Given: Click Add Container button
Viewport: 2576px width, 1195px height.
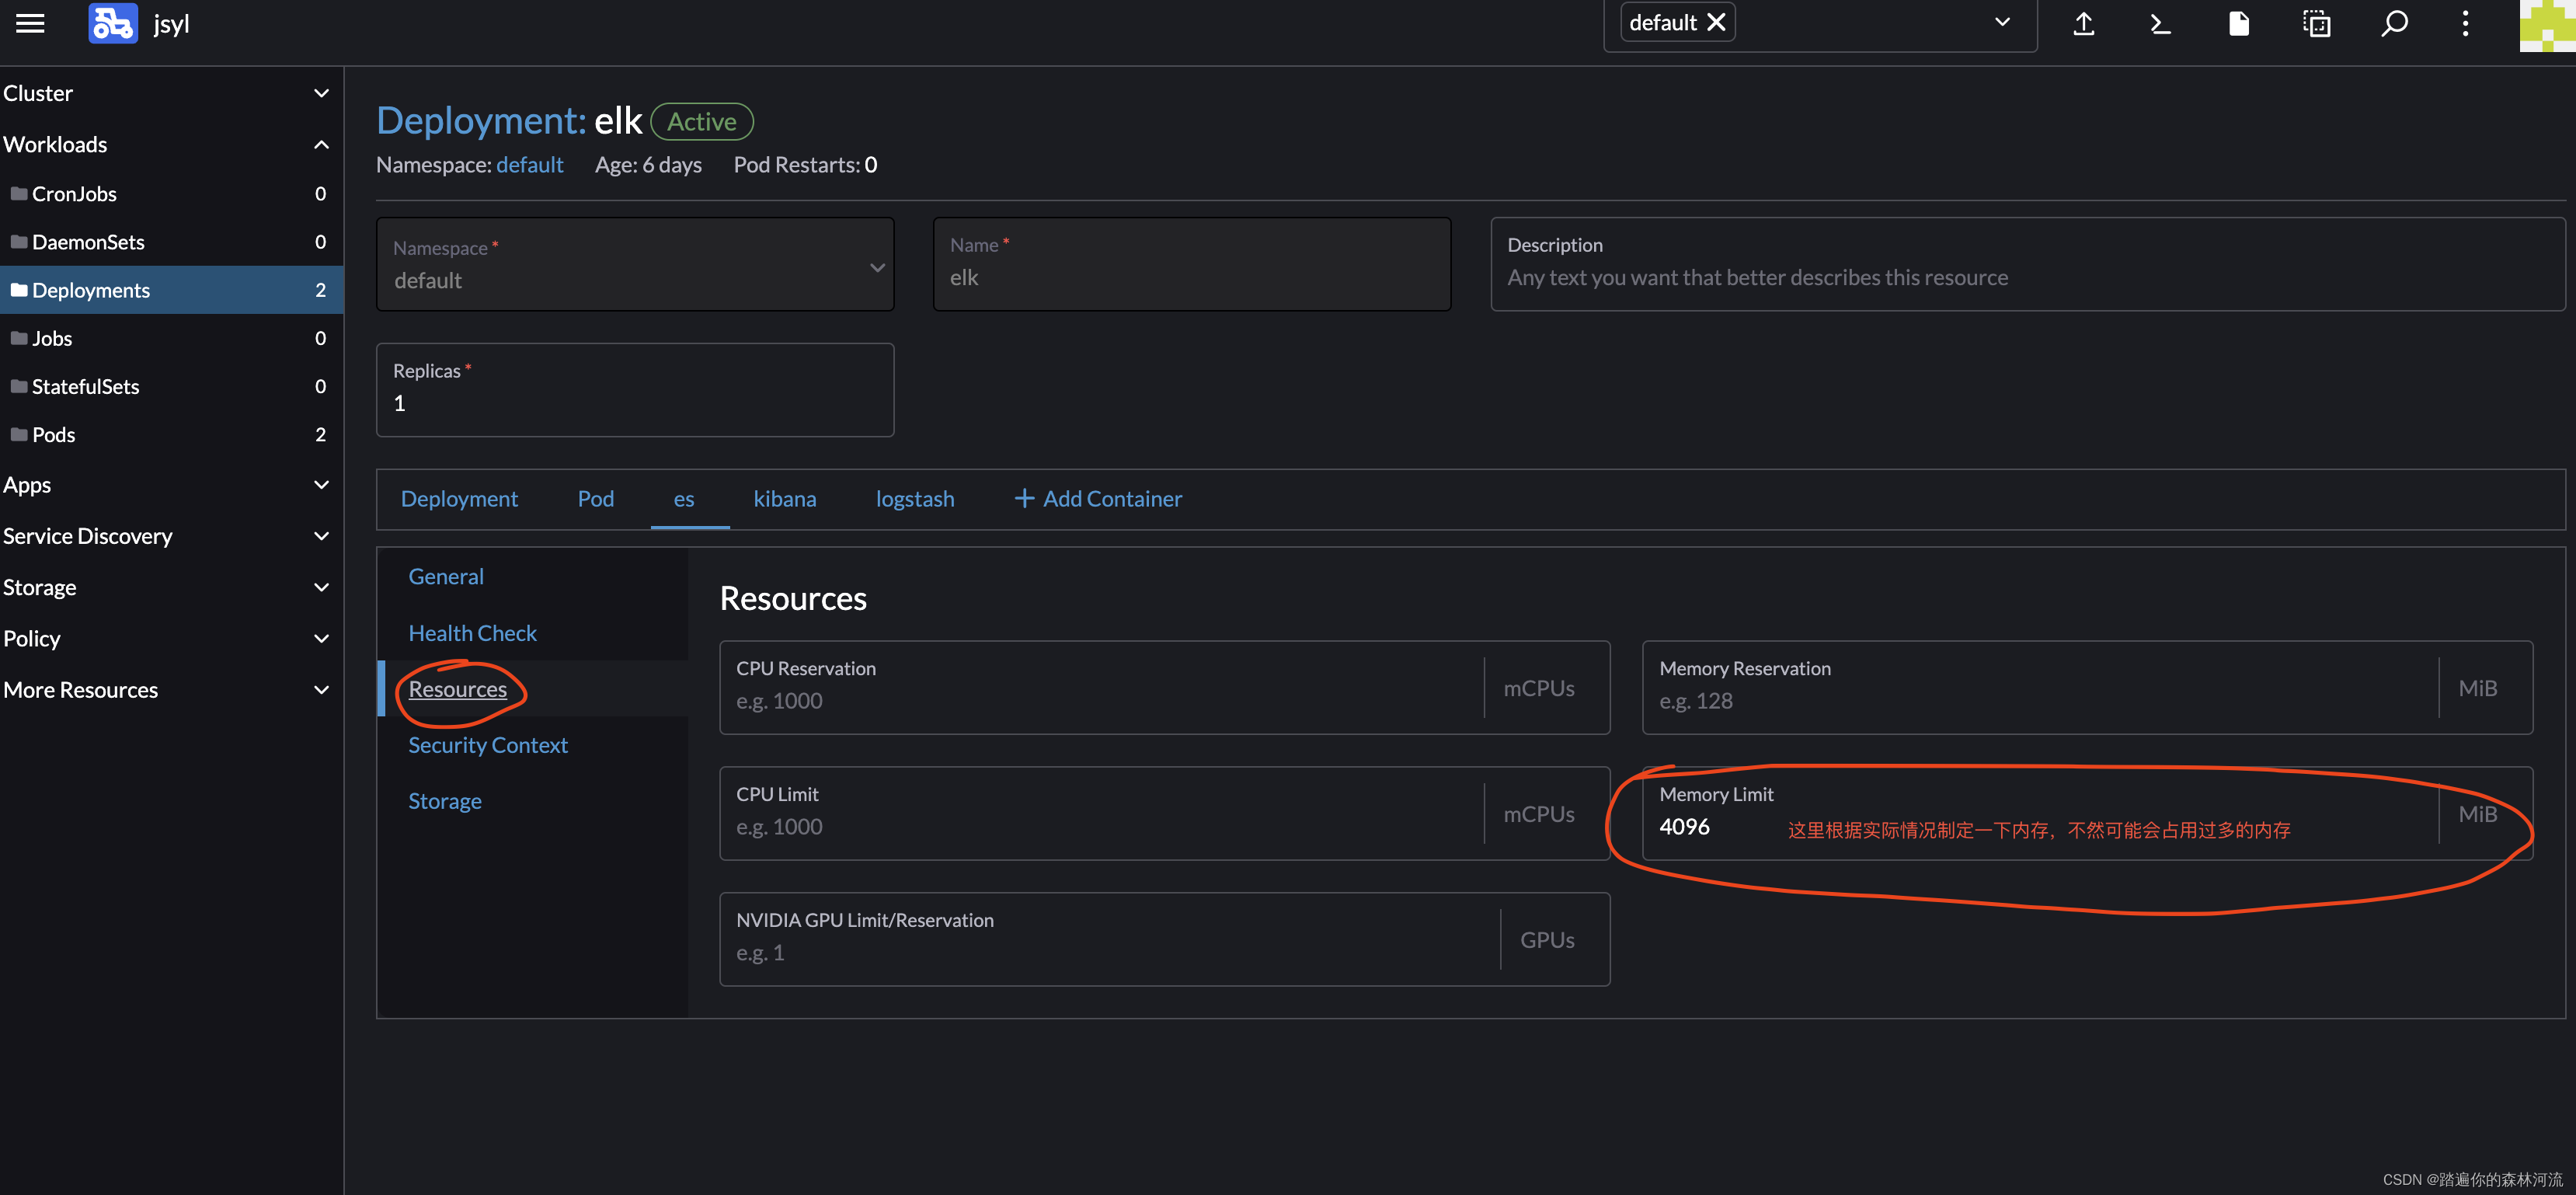Looking at the screenshot, I should (1098, 496).
